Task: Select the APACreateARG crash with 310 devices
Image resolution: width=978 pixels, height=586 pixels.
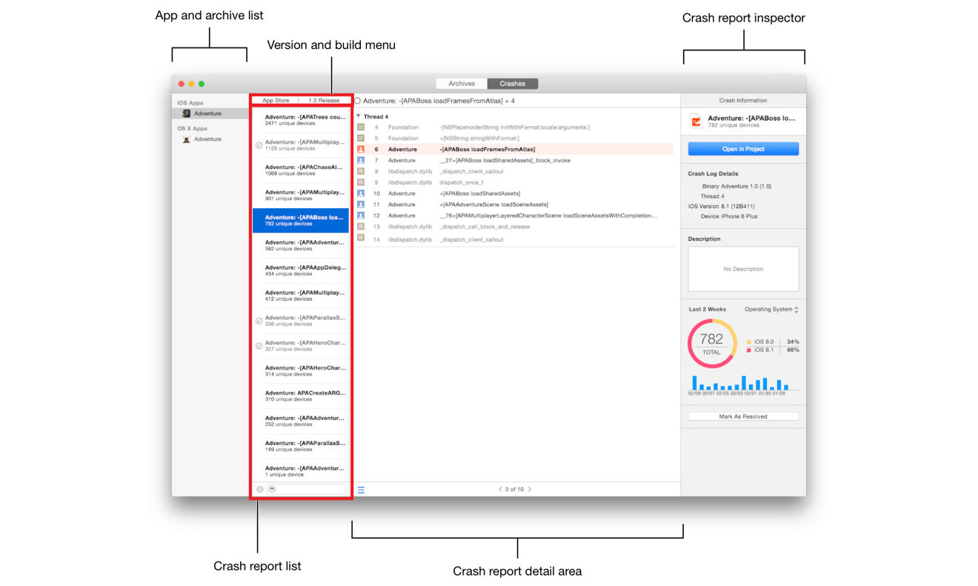Action: click(x=300, y=396)
